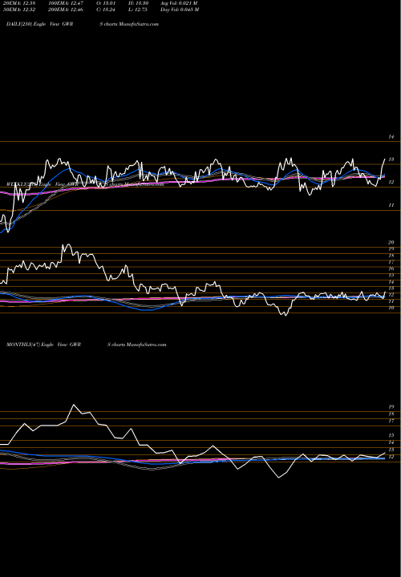Click the 20EMA: 12.58 value
Viewport: 401px width, 577px height.
coord(21,3)
